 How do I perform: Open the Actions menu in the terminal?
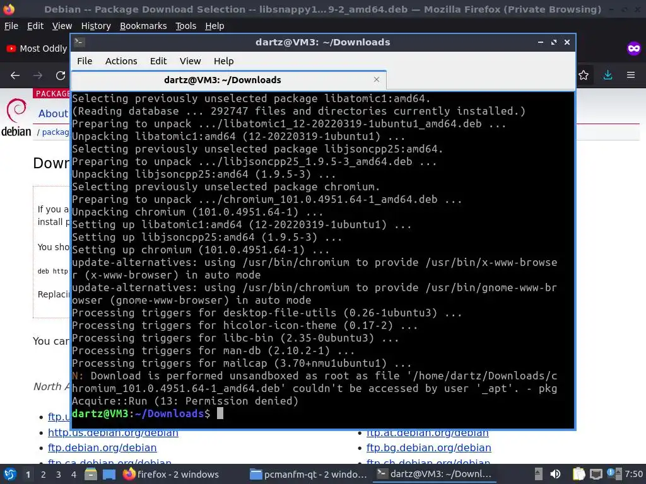(121, 61)
